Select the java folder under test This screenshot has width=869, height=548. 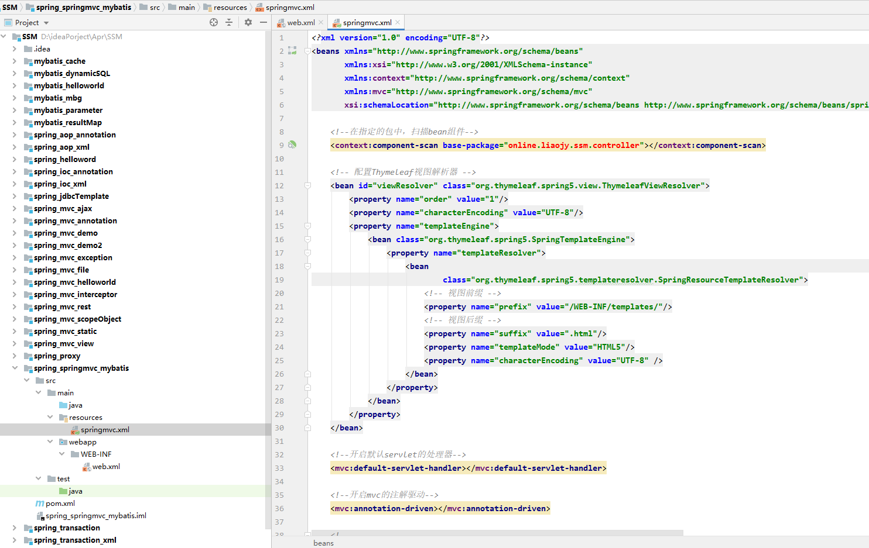76,491
